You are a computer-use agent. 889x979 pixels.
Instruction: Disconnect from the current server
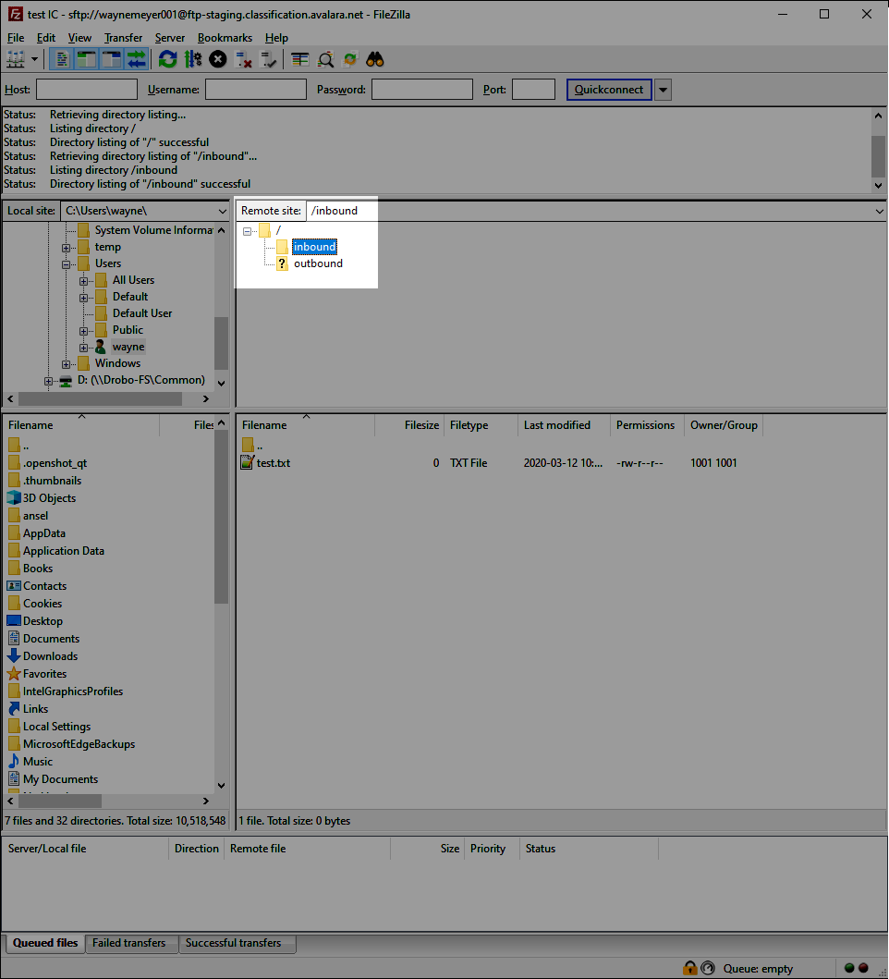click(243, 60)
